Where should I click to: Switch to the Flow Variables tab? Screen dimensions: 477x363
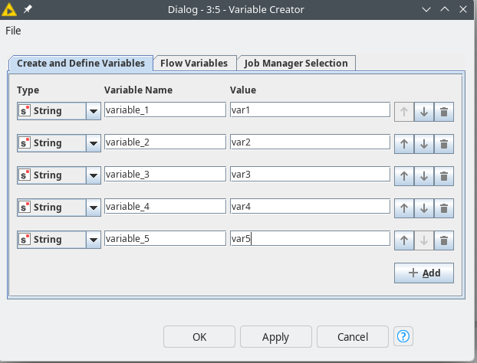[x=193, y=63]
